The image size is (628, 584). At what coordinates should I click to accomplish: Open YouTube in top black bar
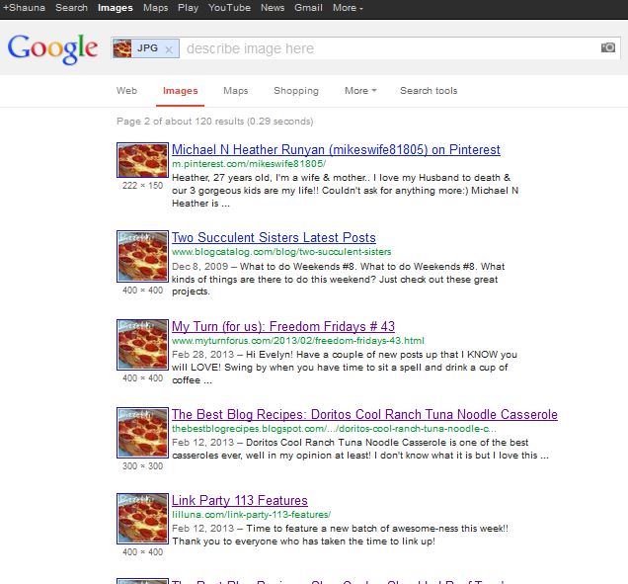click(x=229, y=8)
